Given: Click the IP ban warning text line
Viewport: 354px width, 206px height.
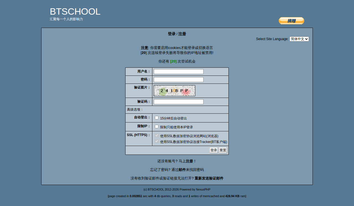Looking at the screenshot, I should [177, 53].
